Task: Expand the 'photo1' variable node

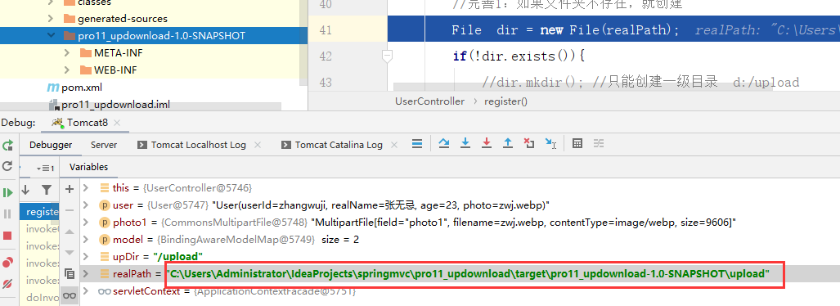Action: point(86,223)
